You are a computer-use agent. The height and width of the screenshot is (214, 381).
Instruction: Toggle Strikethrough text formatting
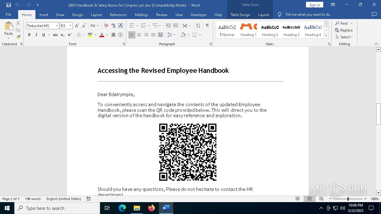[55, 35]
